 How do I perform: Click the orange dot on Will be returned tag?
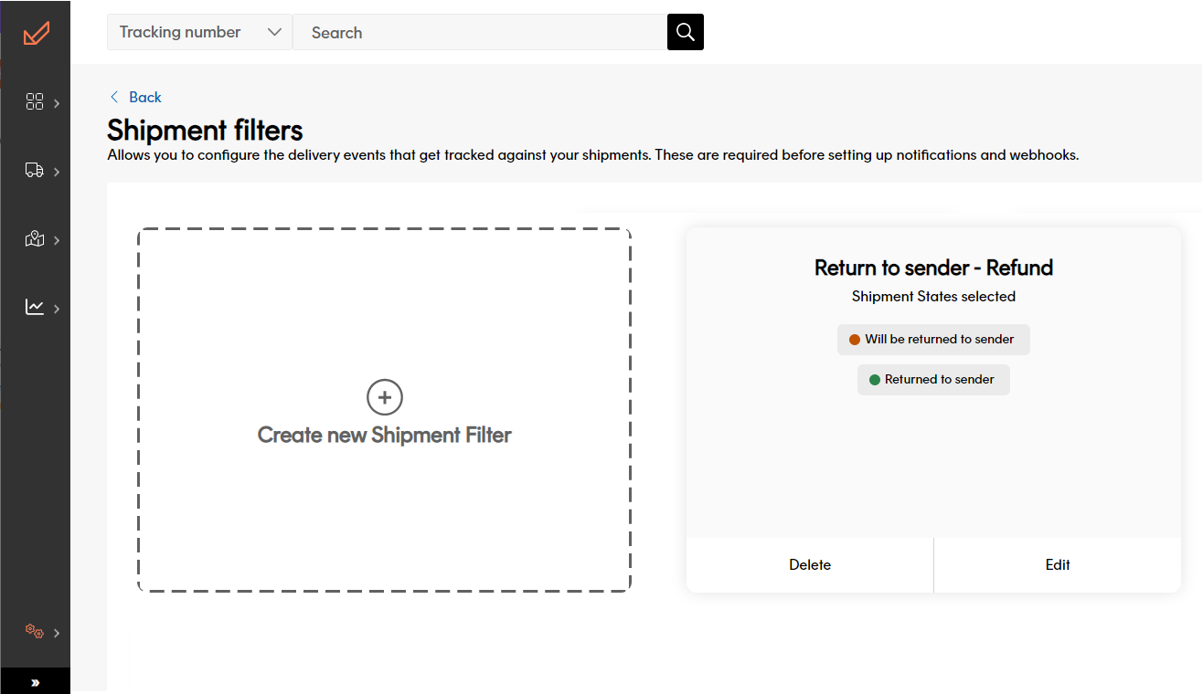(855, 340)
